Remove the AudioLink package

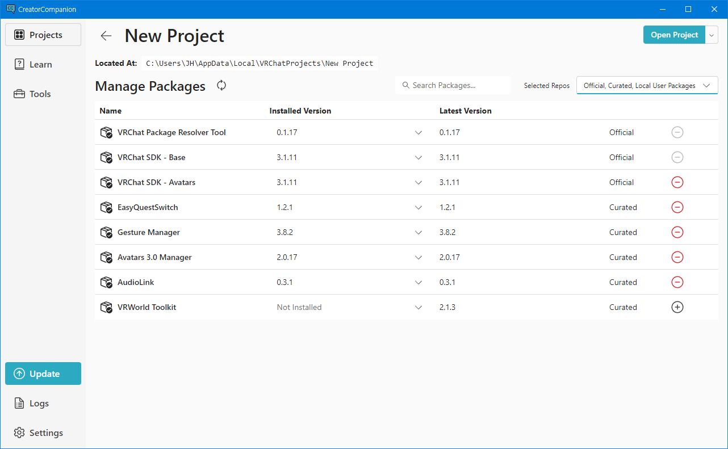tap(677, 282)
